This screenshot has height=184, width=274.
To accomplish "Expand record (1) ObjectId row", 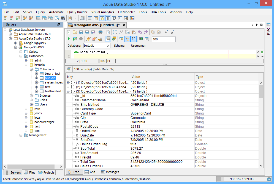I will click(x=68, y=83).
